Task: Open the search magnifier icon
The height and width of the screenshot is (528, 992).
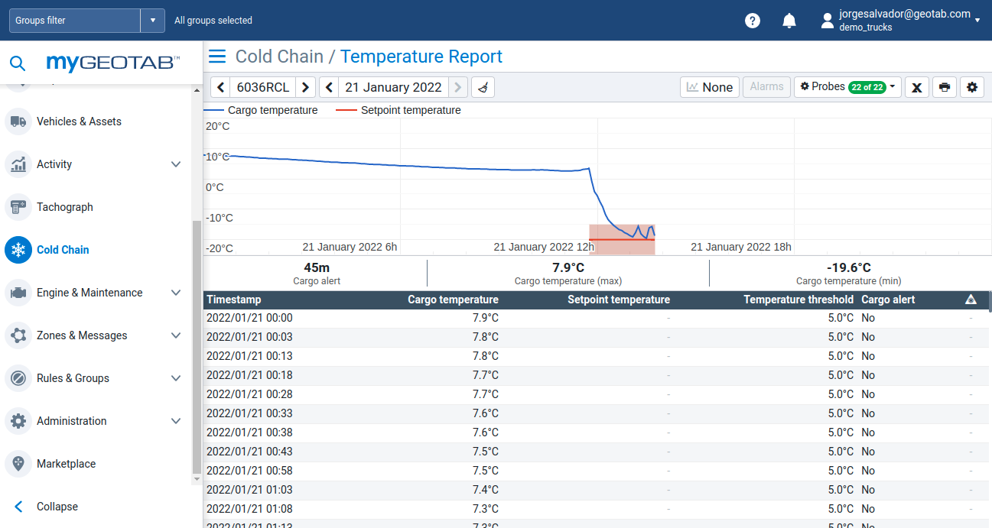Action: click(18, 63)
